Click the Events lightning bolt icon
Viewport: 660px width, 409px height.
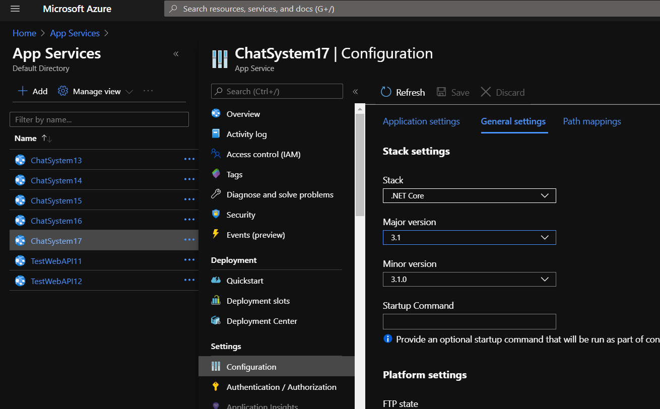point(216,234)
